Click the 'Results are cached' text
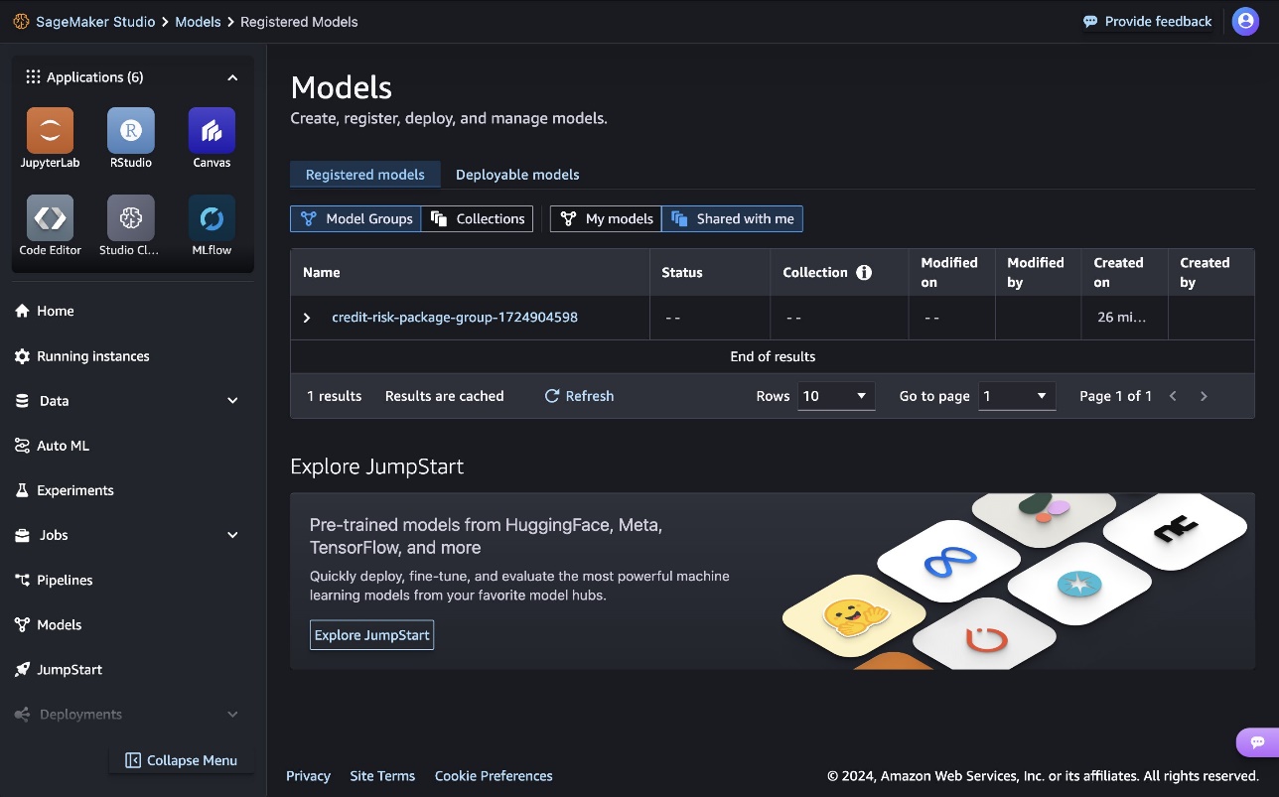The height and width of the screenshot is (797, 1279). click(x=445, y=396)
